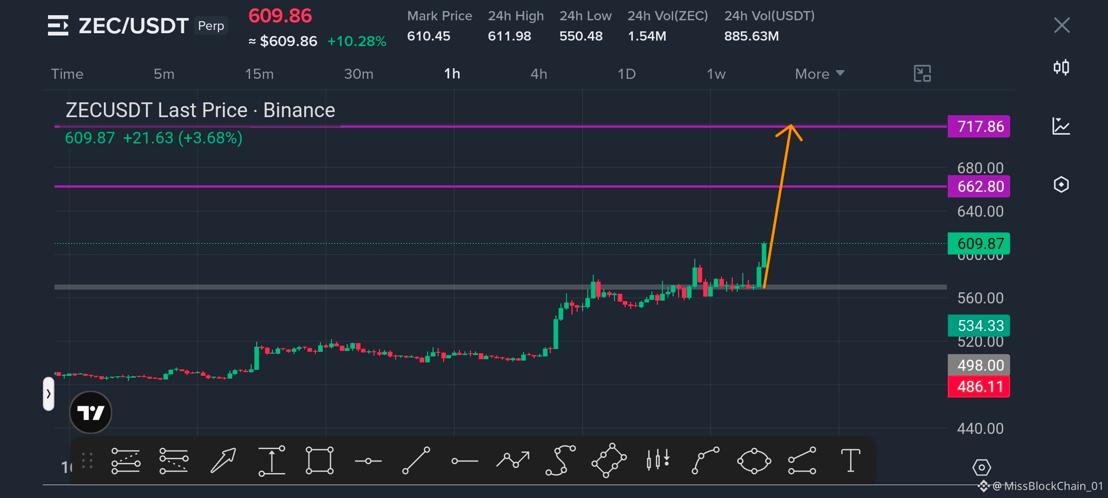
Task: Select the horizontal ray tool
Action: [x=464, y=461]
